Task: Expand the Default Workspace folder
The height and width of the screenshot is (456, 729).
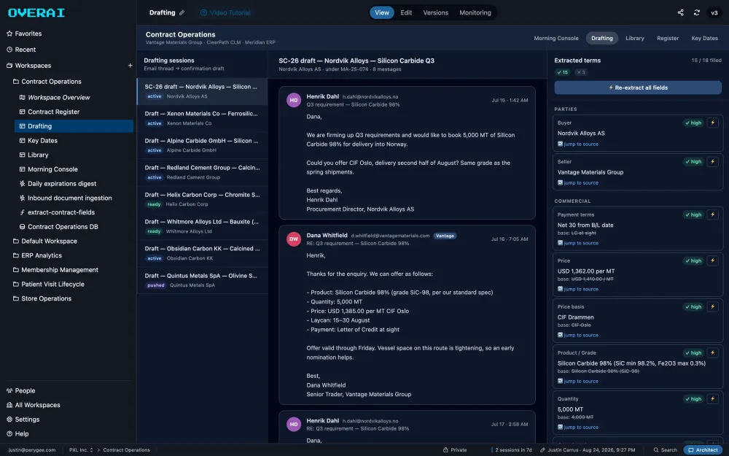Action: 45,241
